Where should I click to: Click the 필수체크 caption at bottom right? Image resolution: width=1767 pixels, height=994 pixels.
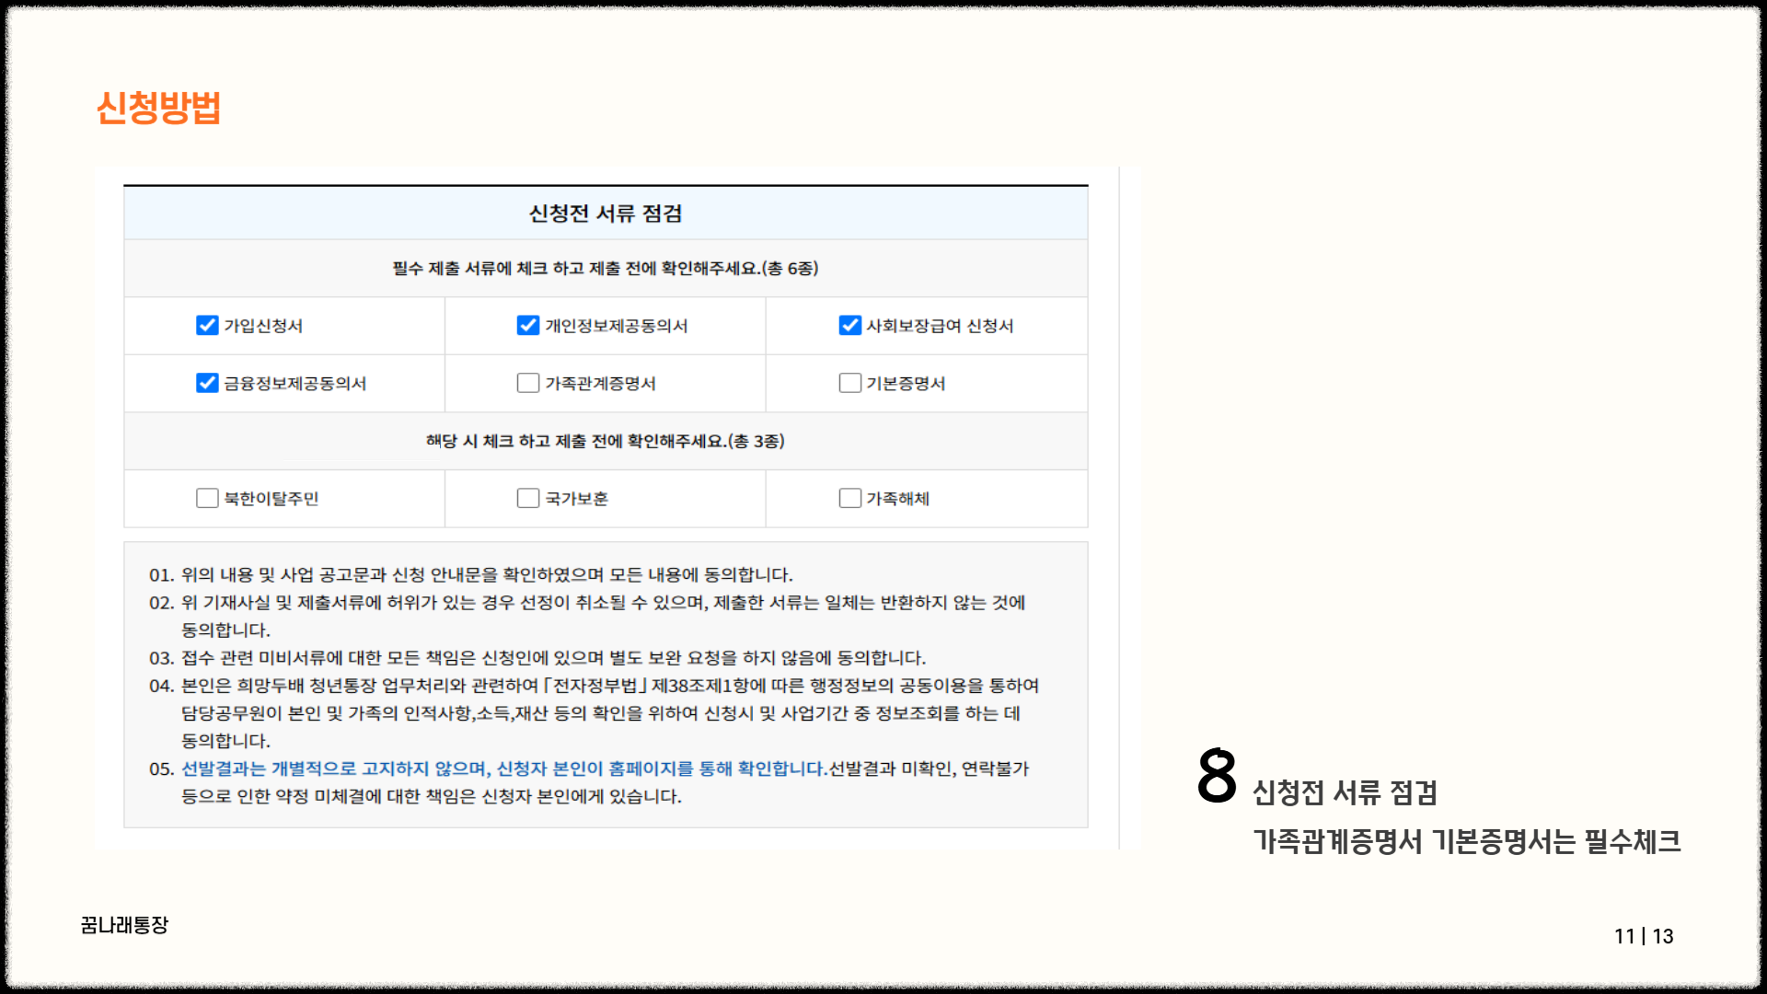coord(1632,841)
